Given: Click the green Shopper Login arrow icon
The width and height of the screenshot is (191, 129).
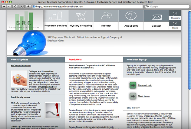Looking at the screenshot, I should point(133,85).
